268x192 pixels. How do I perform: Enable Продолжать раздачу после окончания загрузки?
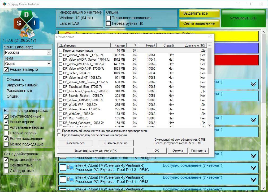point(59,135)
